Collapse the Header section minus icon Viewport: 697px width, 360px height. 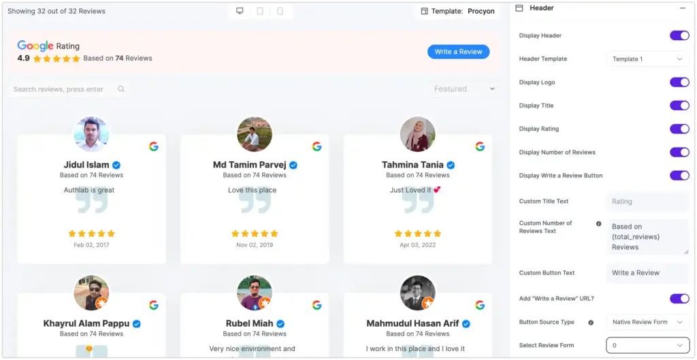(x=682, y=8)
